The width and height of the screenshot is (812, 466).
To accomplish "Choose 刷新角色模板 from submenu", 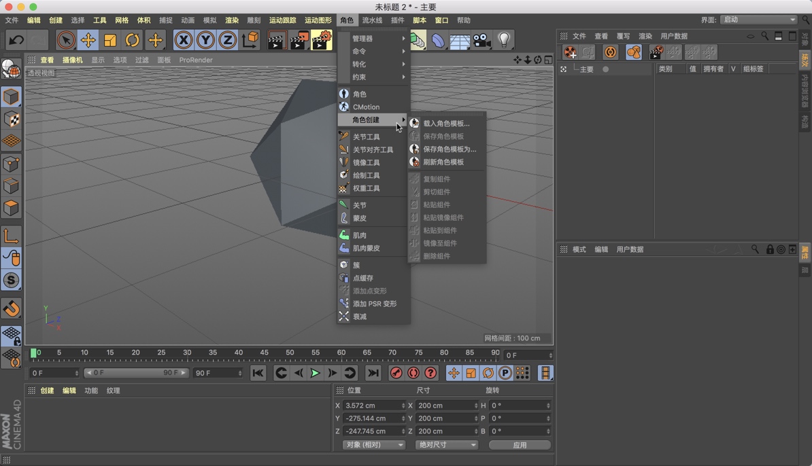I will pyautogui.click(x=446, y=162).
